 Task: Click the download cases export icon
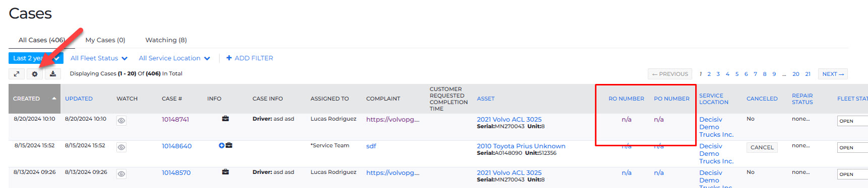[53, 74]
